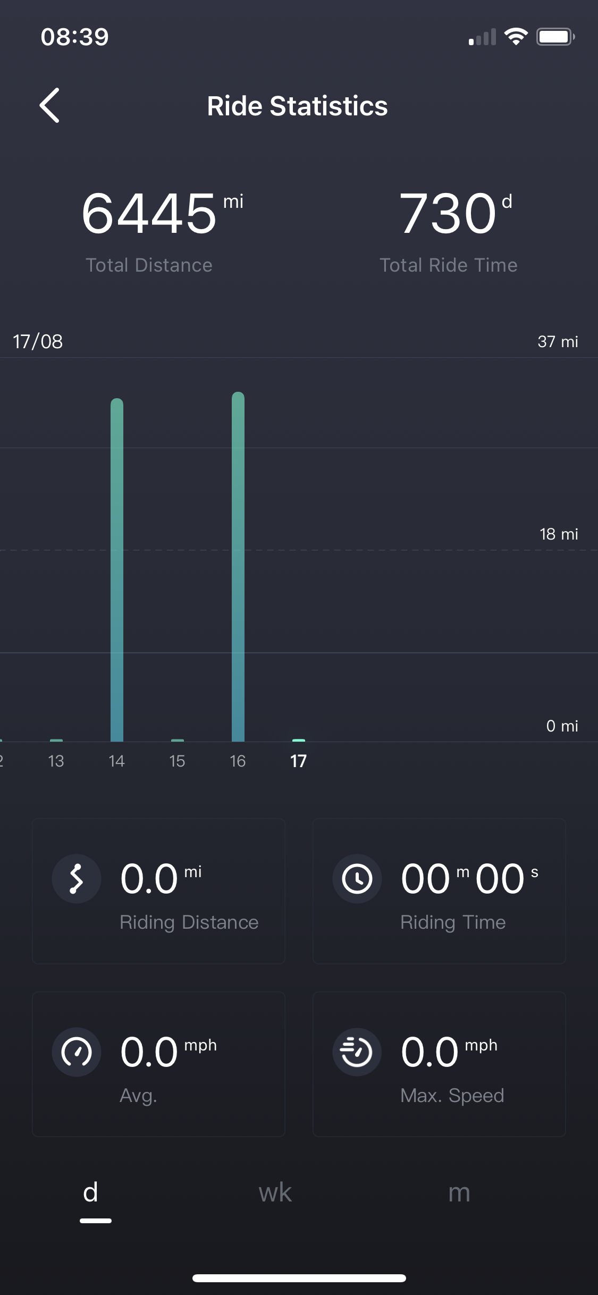This screenshot has height=1295, width=598.
Task: Select day 15 on chart axis
Action: point(177,761)
